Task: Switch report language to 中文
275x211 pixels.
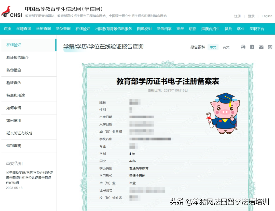Action: click(213, 47)
